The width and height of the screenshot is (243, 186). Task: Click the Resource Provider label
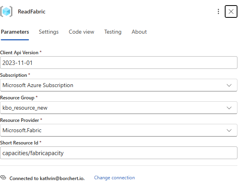(x=21, y=120)
